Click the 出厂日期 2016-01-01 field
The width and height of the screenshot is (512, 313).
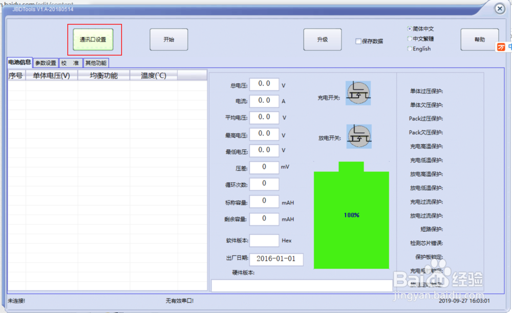pos(276,259)
